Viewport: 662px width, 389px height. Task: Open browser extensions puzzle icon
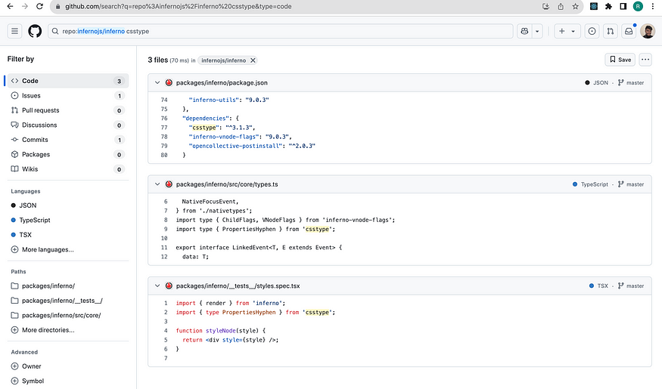click(x=608, y=6)
